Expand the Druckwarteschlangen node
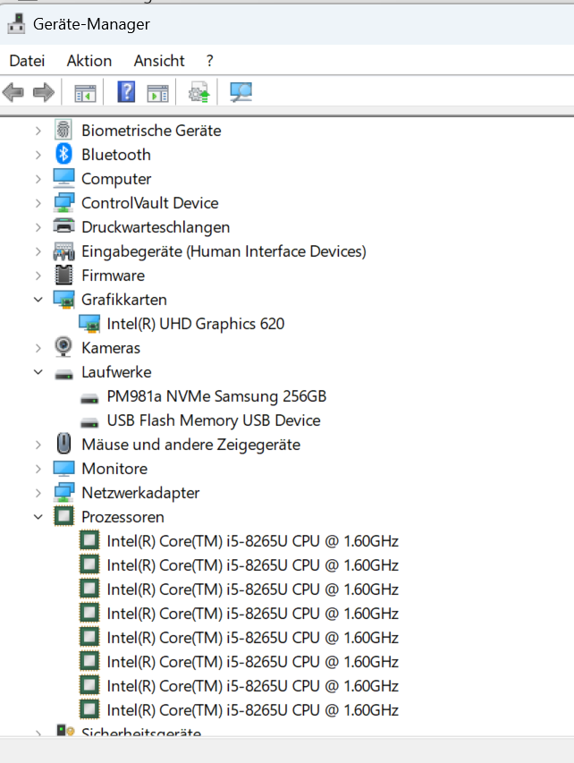 pos(38,227)
